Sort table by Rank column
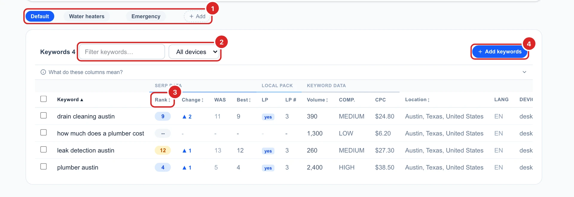Screen dimensions: 574x197 (x=163, y=100)
